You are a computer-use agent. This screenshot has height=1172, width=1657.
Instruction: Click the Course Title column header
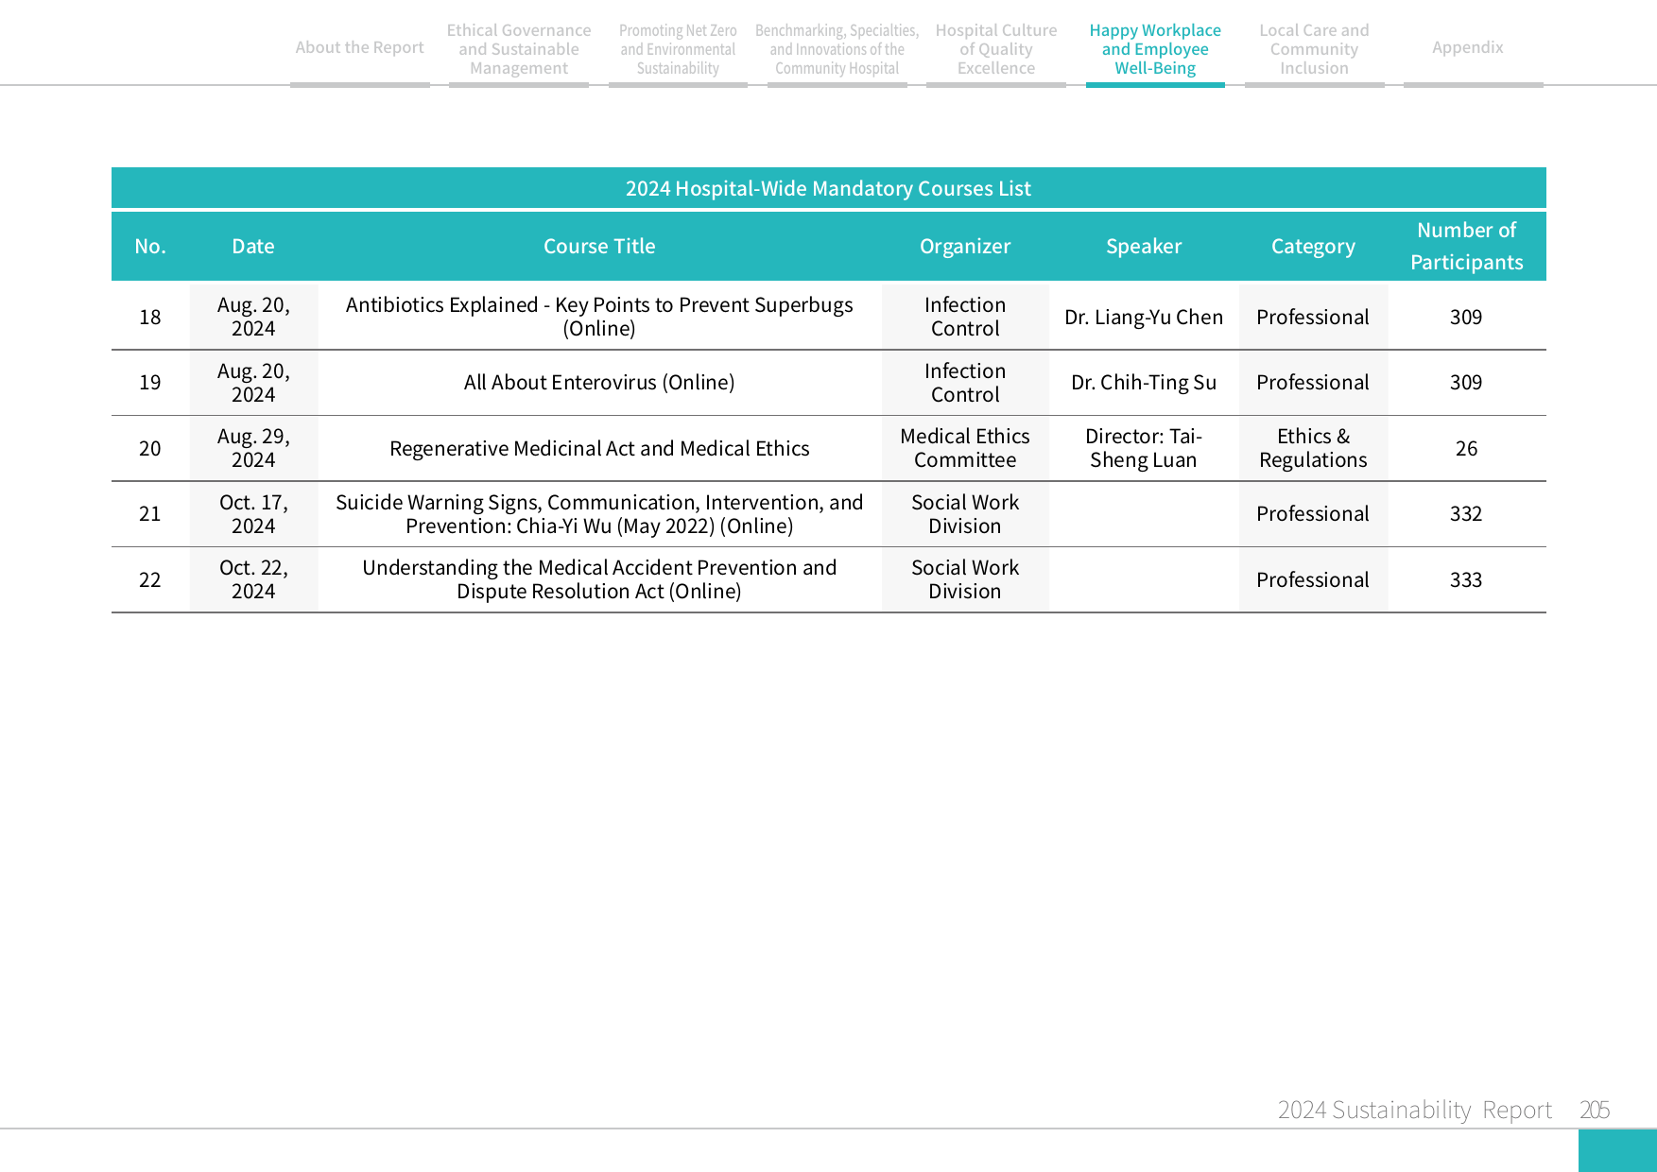pyautogui.click(x=599, y=247)
